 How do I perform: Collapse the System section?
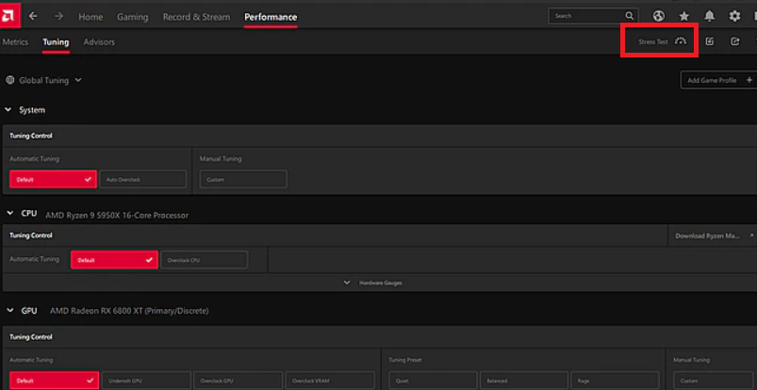click(x=8, y=110)
